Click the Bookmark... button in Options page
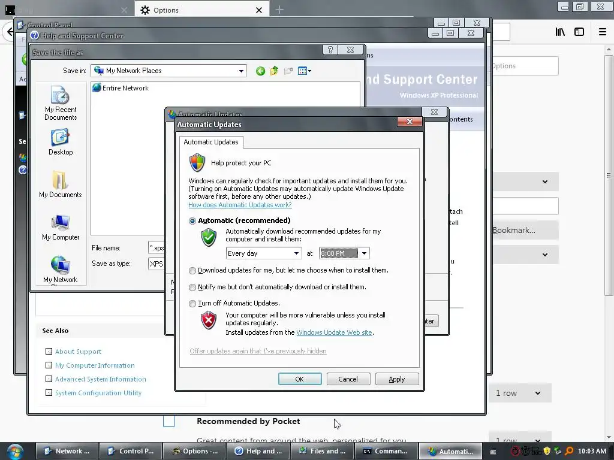614x460 pixels. point(525,231)
